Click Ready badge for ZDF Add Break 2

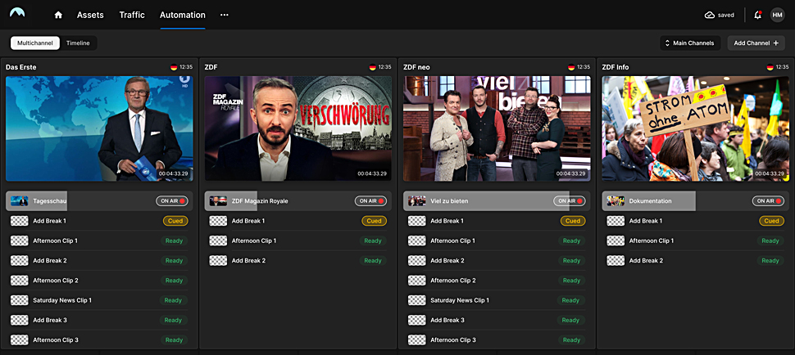pyautogui.click(x=373, y=260)
